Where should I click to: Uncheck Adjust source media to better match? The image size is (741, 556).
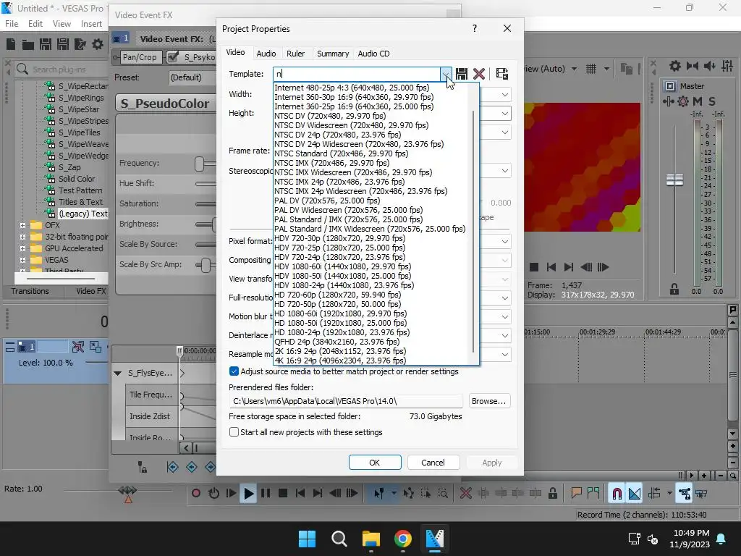[234, 371]
